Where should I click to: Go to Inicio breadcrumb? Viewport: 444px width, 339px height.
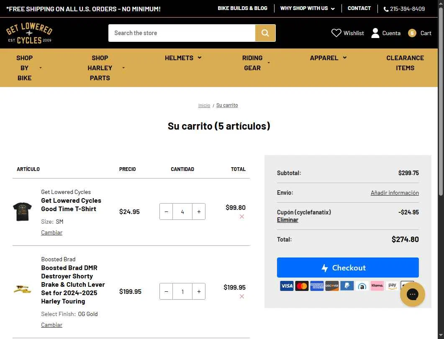pyautogui.click(x=204, y=105)
